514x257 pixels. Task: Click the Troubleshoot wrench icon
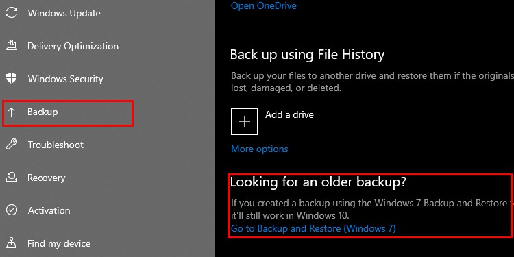[x=12, y=145]
